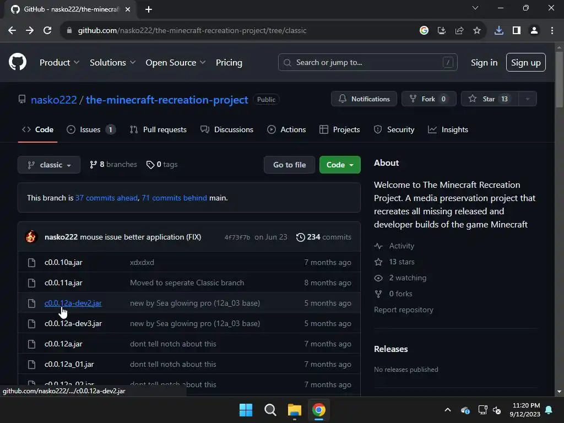This screenshot has width=564, height=423.
Task: Click the install app icon in the address bar
Action: pos(442,31)
